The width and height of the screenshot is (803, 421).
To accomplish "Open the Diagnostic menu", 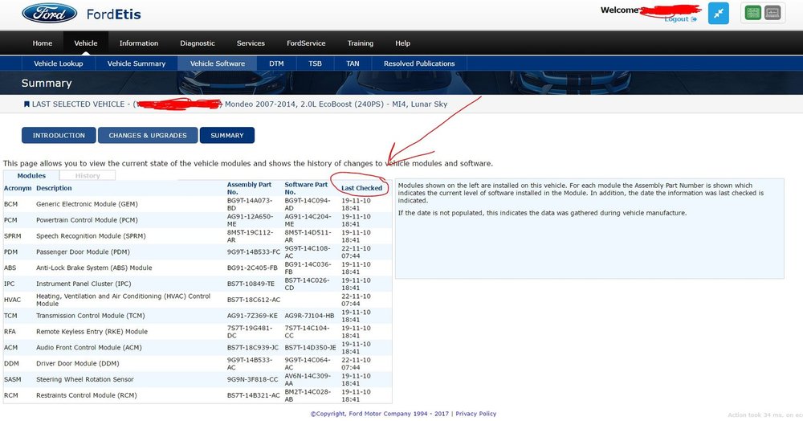I will [x=198, y=43].
